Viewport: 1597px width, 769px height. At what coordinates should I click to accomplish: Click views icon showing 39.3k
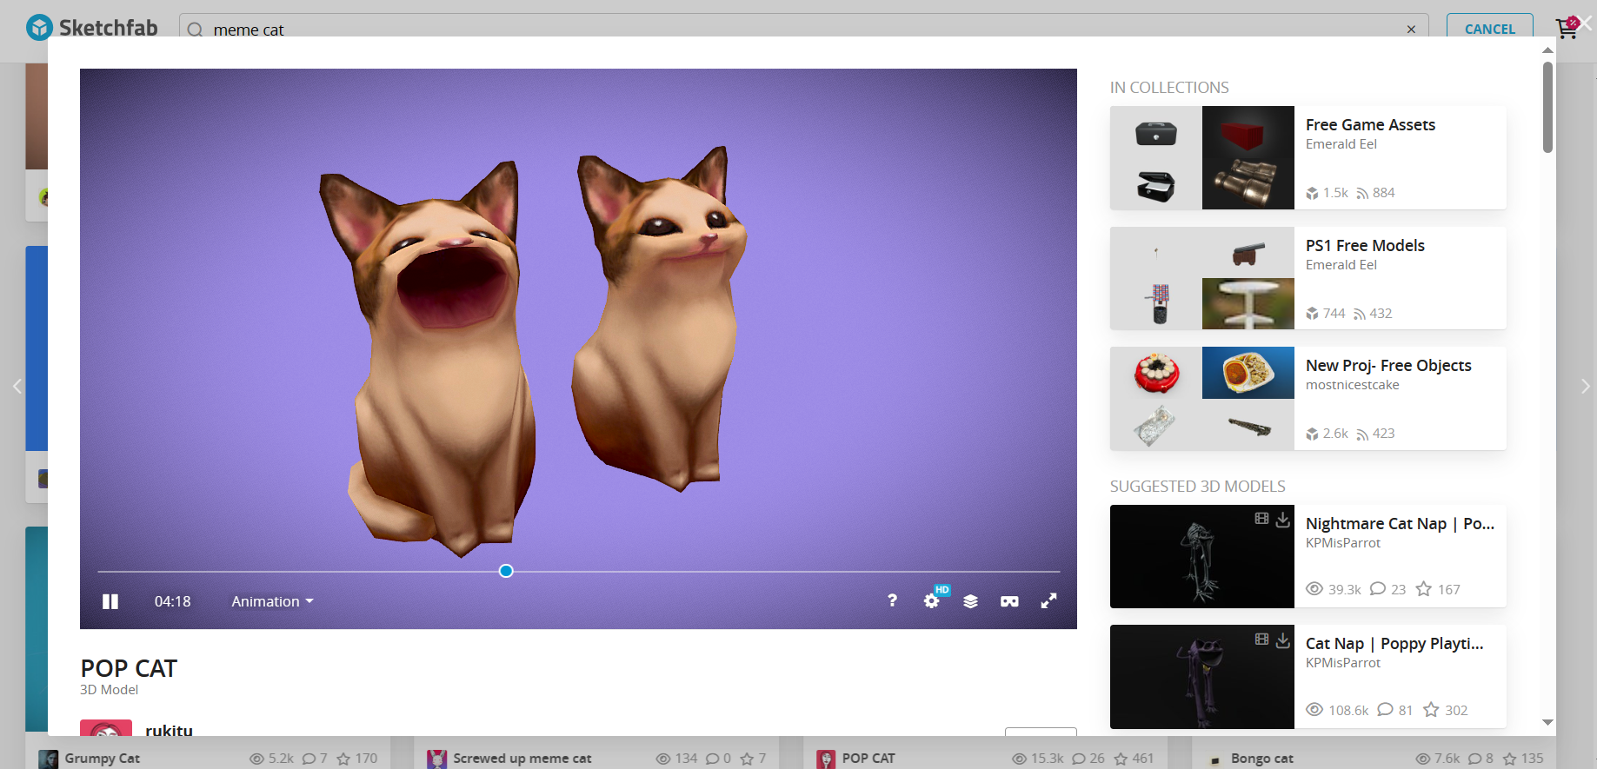pyautogui.click(x=1314, y=589)
